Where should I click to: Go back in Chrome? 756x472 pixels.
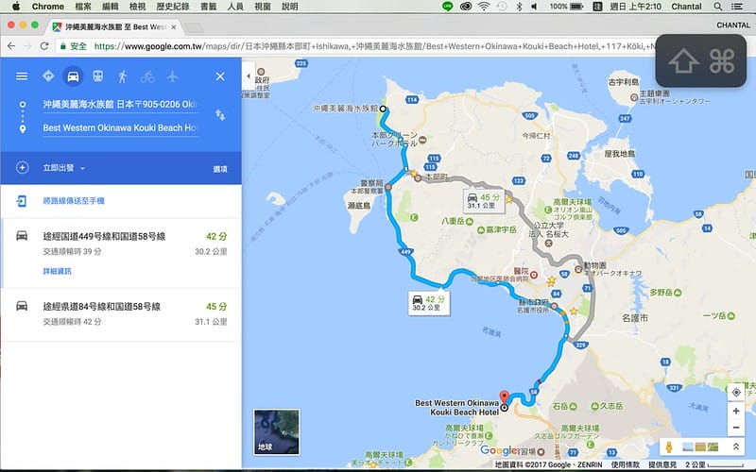point(11,46)
